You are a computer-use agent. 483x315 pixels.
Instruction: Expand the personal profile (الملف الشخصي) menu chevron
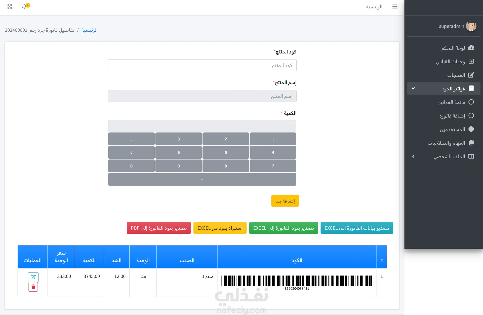tap(413, 156)
